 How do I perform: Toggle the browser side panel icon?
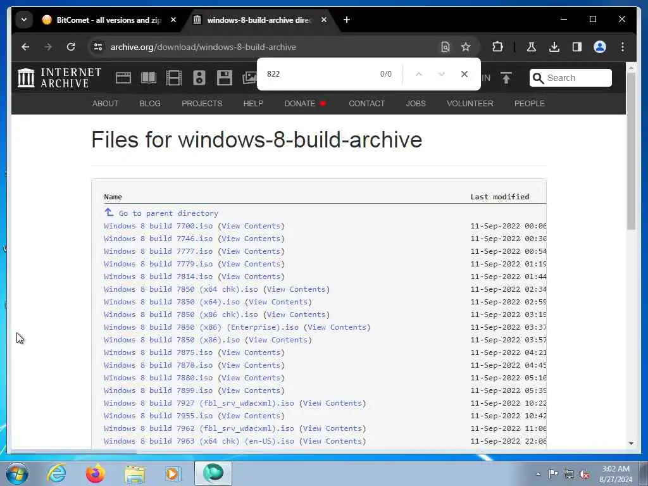pyautogui.click(x=577, y=47)
